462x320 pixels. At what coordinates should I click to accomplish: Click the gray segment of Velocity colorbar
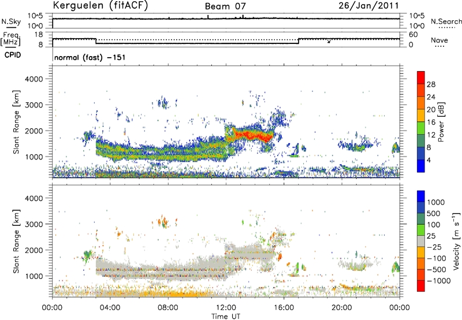pos(421,241)
